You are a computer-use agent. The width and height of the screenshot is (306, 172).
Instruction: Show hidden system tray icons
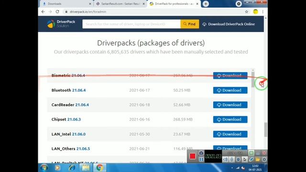[x=232, y=168]
